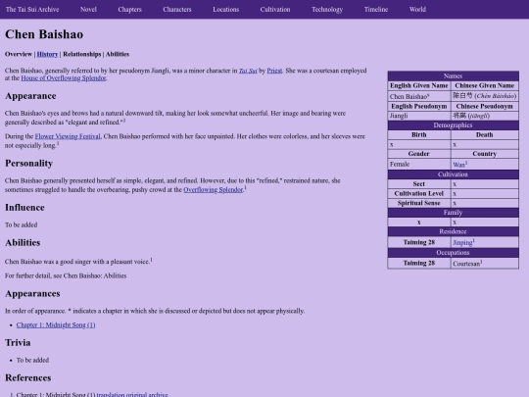Click the Spiritual Sense label cell
This screenshot has width=529, height=397.
click(x=419, y=203)
